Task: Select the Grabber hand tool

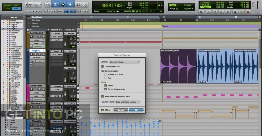Action: [70, 5]
